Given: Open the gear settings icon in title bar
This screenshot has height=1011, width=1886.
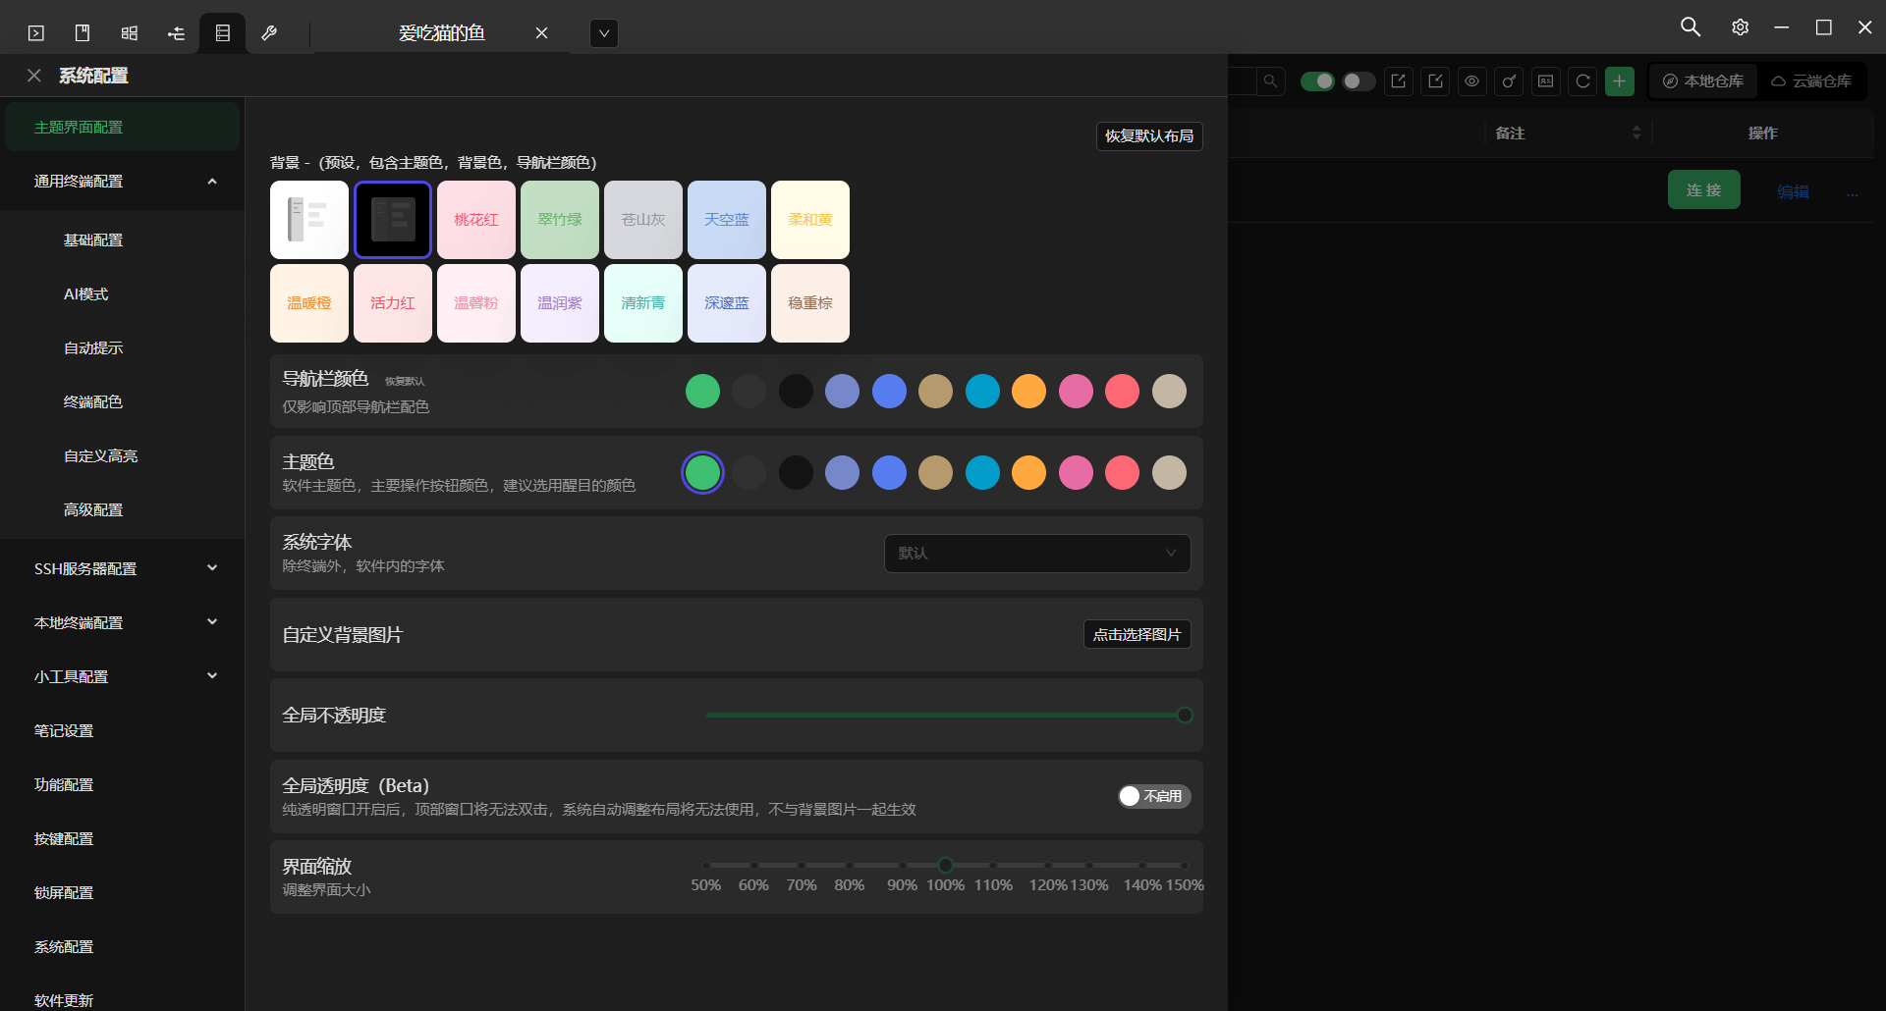Looking at the screenshot, I should (1740, 27).
